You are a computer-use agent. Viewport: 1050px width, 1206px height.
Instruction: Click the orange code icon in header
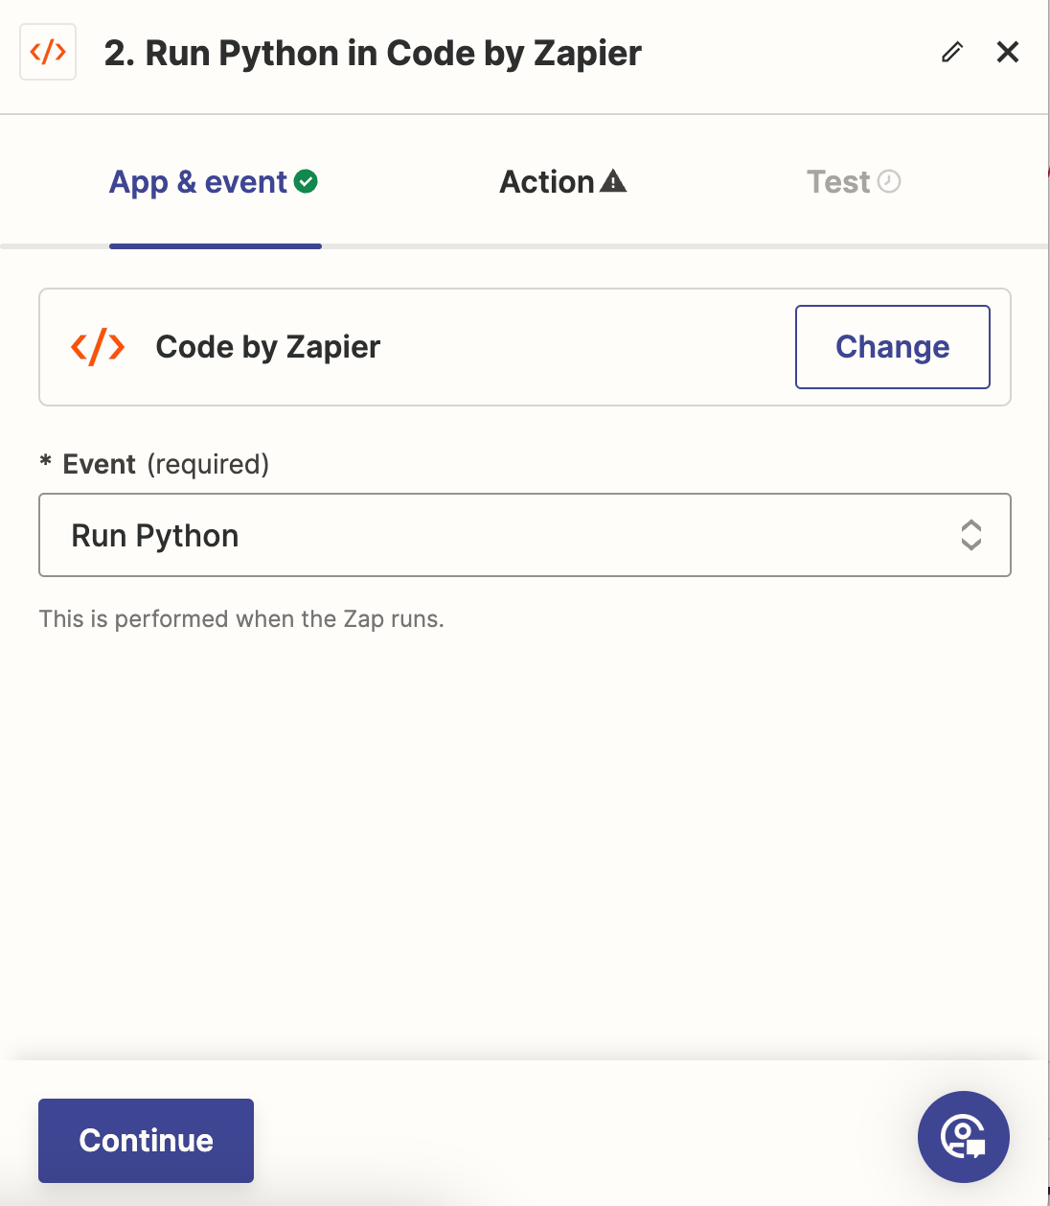pos(48,52)
